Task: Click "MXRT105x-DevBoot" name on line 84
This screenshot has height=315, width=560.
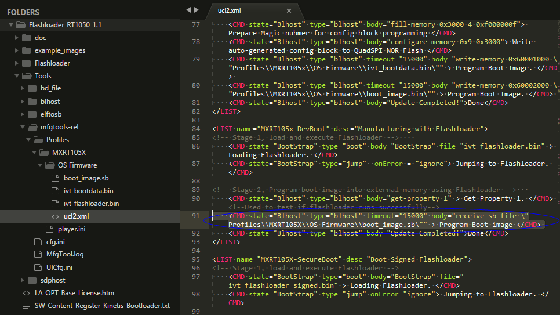Action: pos(293,129)
